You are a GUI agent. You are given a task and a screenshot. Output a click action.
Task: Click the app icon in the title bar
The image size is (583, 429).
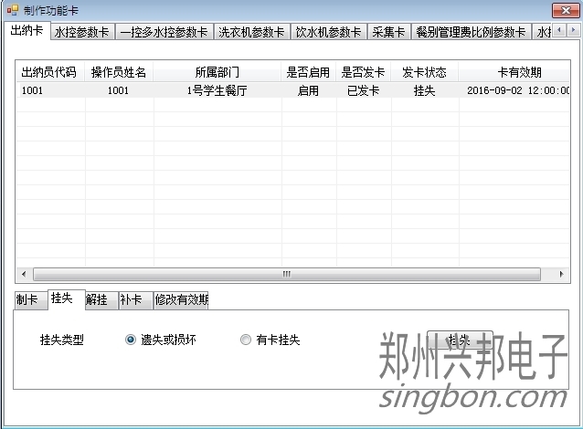(x=12, y=10)
